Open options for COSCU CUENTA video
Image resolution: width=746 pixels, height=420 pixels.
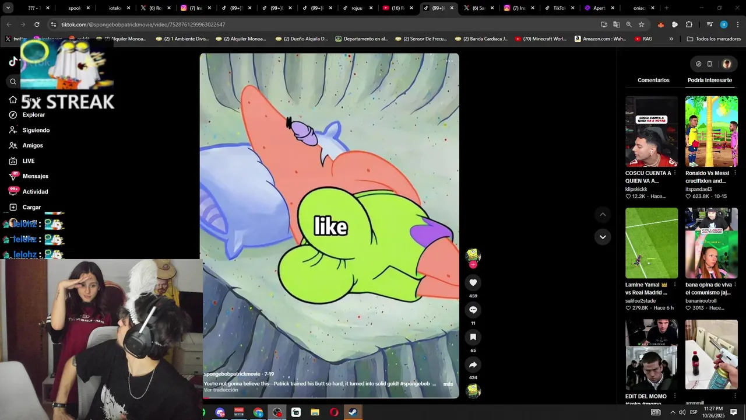675,173
